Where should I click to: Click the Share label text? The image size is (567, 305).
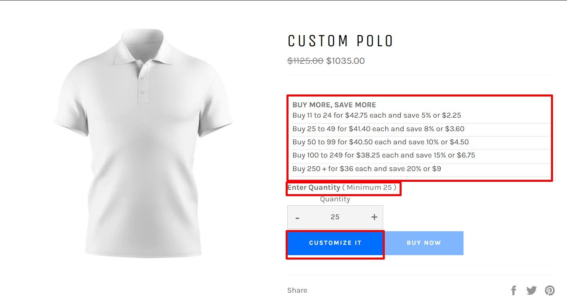click(297, 290)
